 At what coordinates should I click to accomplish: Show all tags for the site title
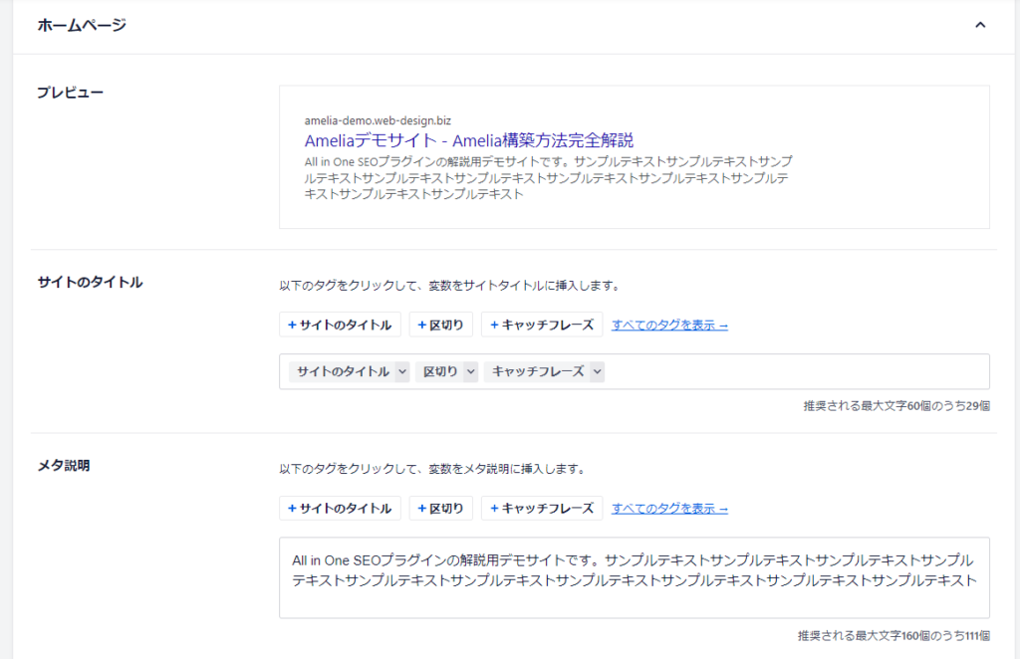tap(669, 325)
